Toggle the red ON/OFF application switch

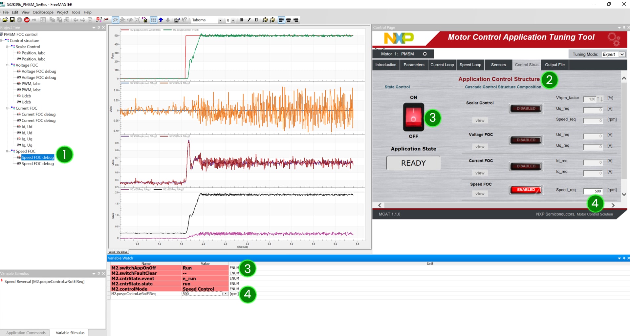pos(413,117)
